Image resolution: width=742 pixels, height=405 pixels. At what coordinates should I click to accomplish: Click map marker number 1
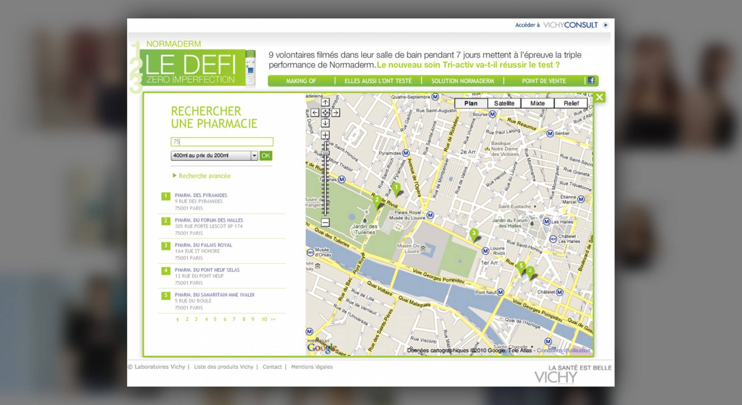397,190
